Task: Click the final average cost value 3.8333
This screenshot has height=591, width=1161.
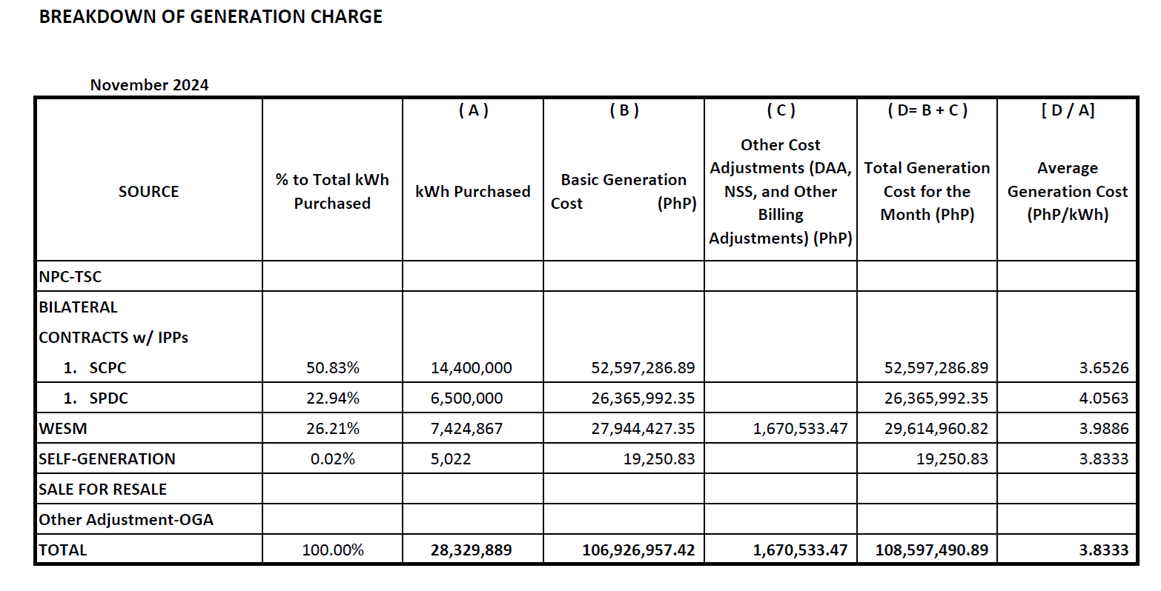Action: [x=1105, y=550]
